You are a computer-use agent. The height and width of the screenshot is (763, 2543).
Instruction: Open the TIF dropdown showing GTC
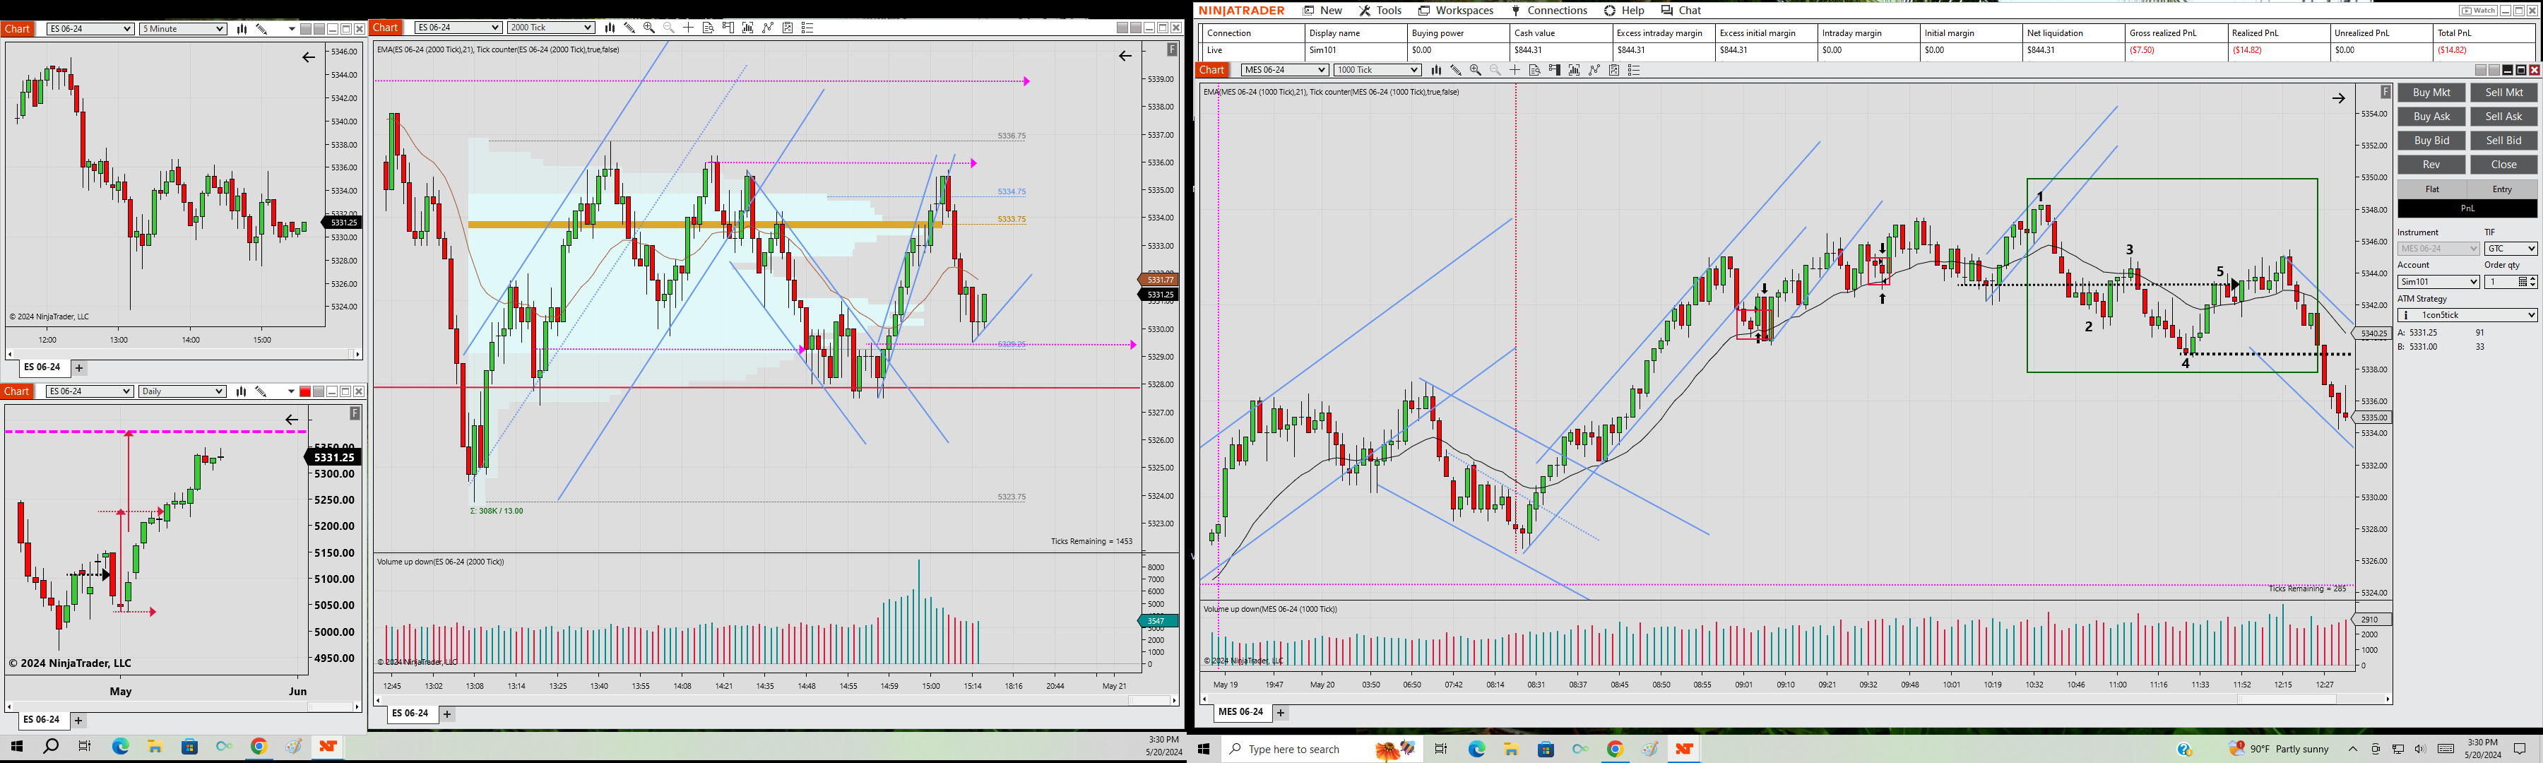click(x=2511, y=249)
